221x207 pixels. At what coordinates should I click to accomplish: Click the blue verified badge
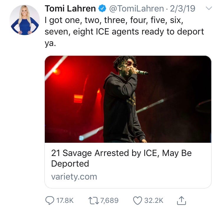point(102,9)
